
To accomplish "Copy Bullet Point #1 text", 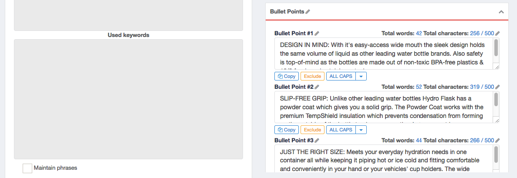I will (286, 76).
